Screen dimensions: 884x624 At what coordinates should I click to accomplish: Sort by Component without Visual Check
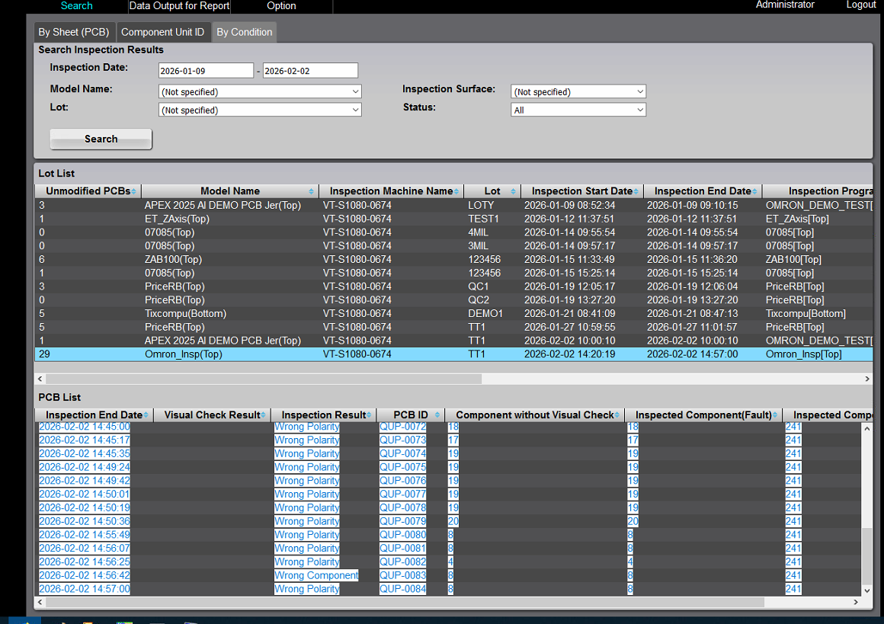(534, 415)
